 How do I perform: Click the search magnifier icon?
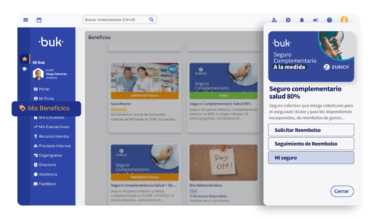(x=152, y=20)
